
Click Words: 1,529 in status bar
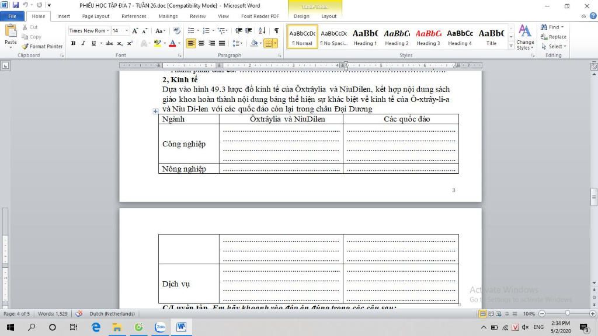[x=53, y=314]
